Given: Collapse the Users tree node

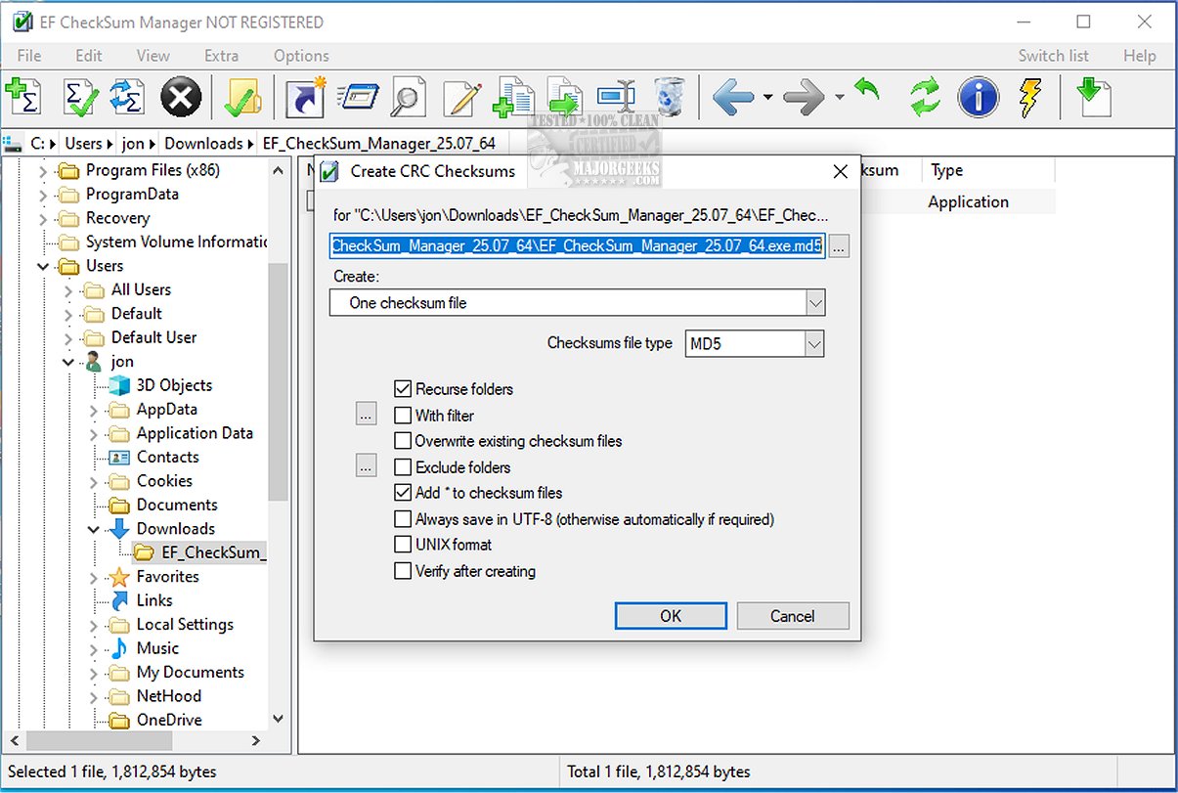Looking at the screenshot, I should [43, 266].
